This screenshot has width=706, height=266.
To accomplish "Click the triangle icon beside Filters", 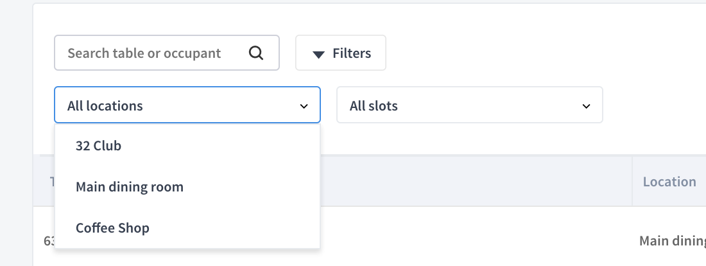I will [x=318, y=55].
